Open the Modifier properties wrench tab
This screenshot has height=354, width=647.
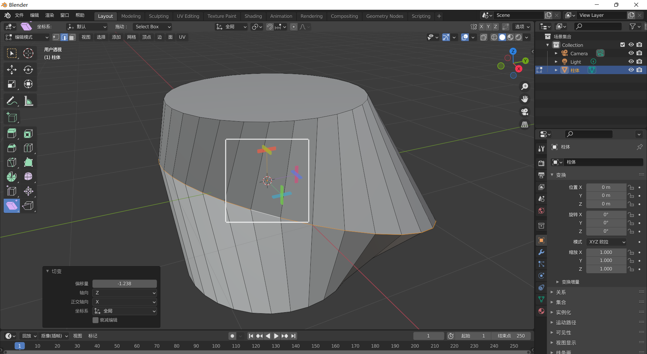(541, 252)
